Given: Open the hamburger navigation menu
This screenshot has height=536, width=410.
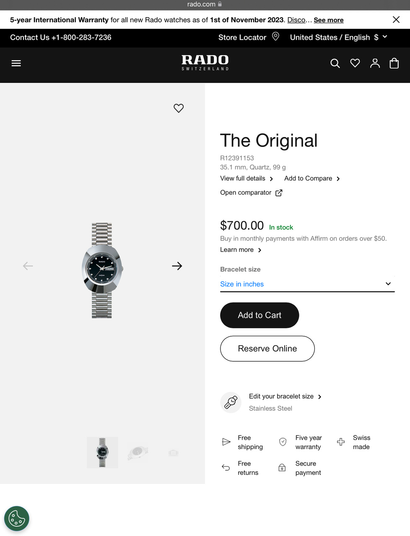Looking at the screenshot, I should tap(16, 63).
